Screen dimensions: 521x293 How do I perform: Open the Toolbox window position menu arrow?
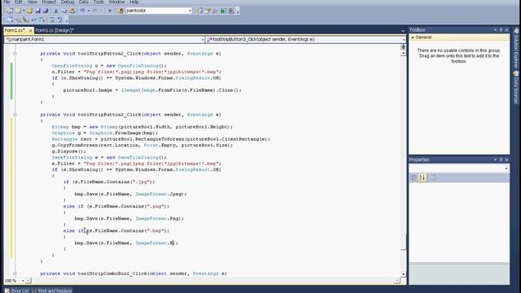(496, 30)
